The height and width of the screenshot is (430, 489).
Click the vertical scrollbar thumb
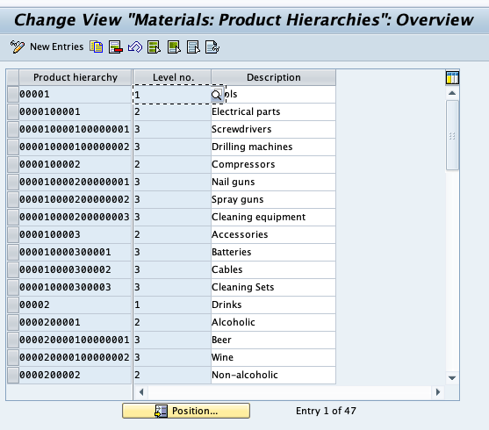[452, 135]
